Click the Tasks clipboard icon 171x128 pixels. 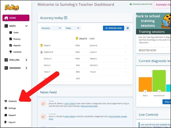point(11,32)
